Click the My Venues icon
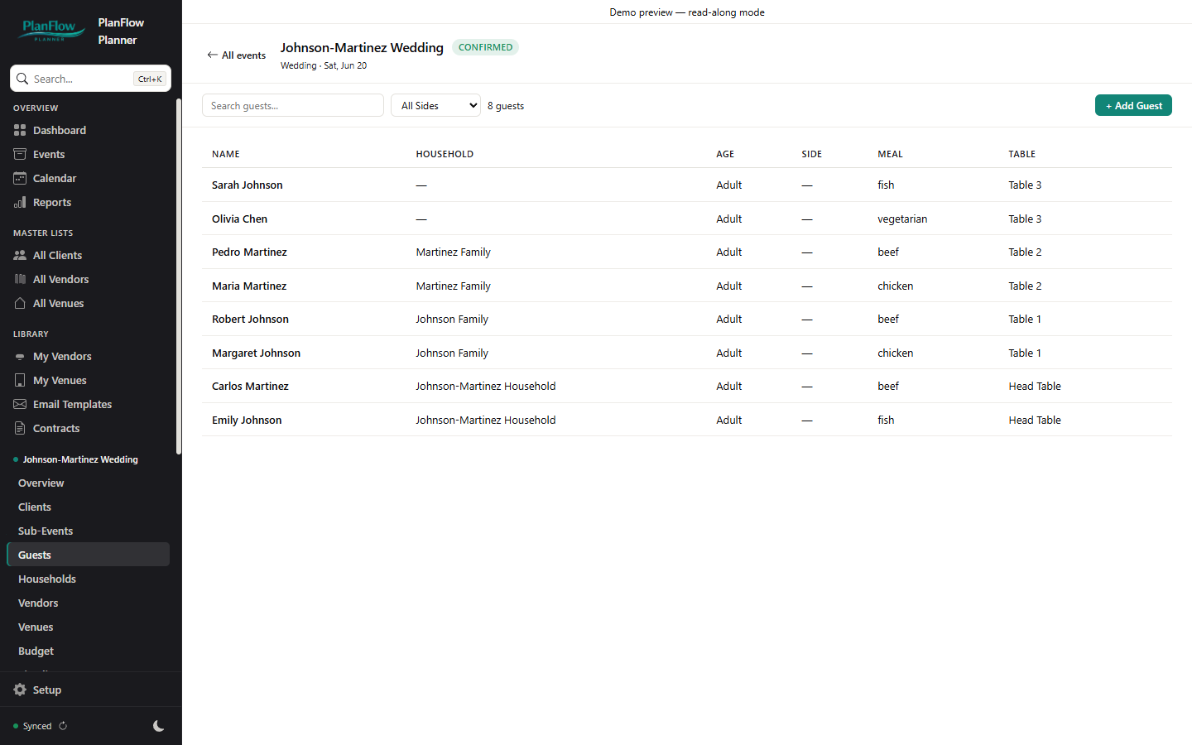Image resolution: width=1192 pixels, height=745 pixels. pyautogui.click(x=20, y=380)
